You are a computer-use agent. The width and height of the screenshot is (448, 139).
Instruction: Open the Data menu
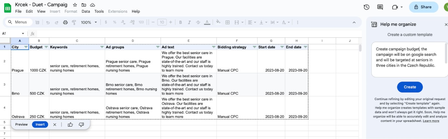(x=86, y=11)
